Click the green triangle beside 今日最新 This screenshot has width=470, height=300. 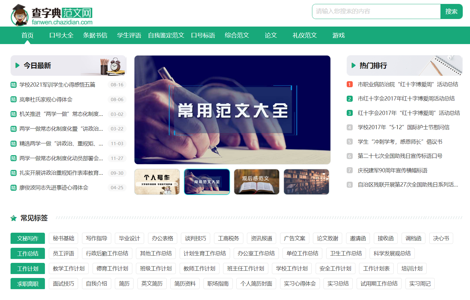(x=17, y=65)
